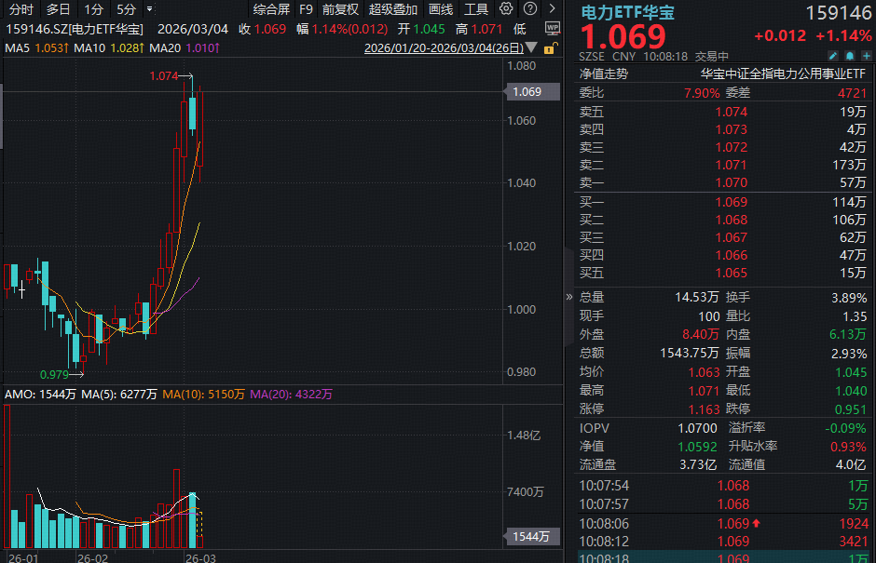Open the chart settings gear icon
Screen dimensions: 876x563
[506, 8]
